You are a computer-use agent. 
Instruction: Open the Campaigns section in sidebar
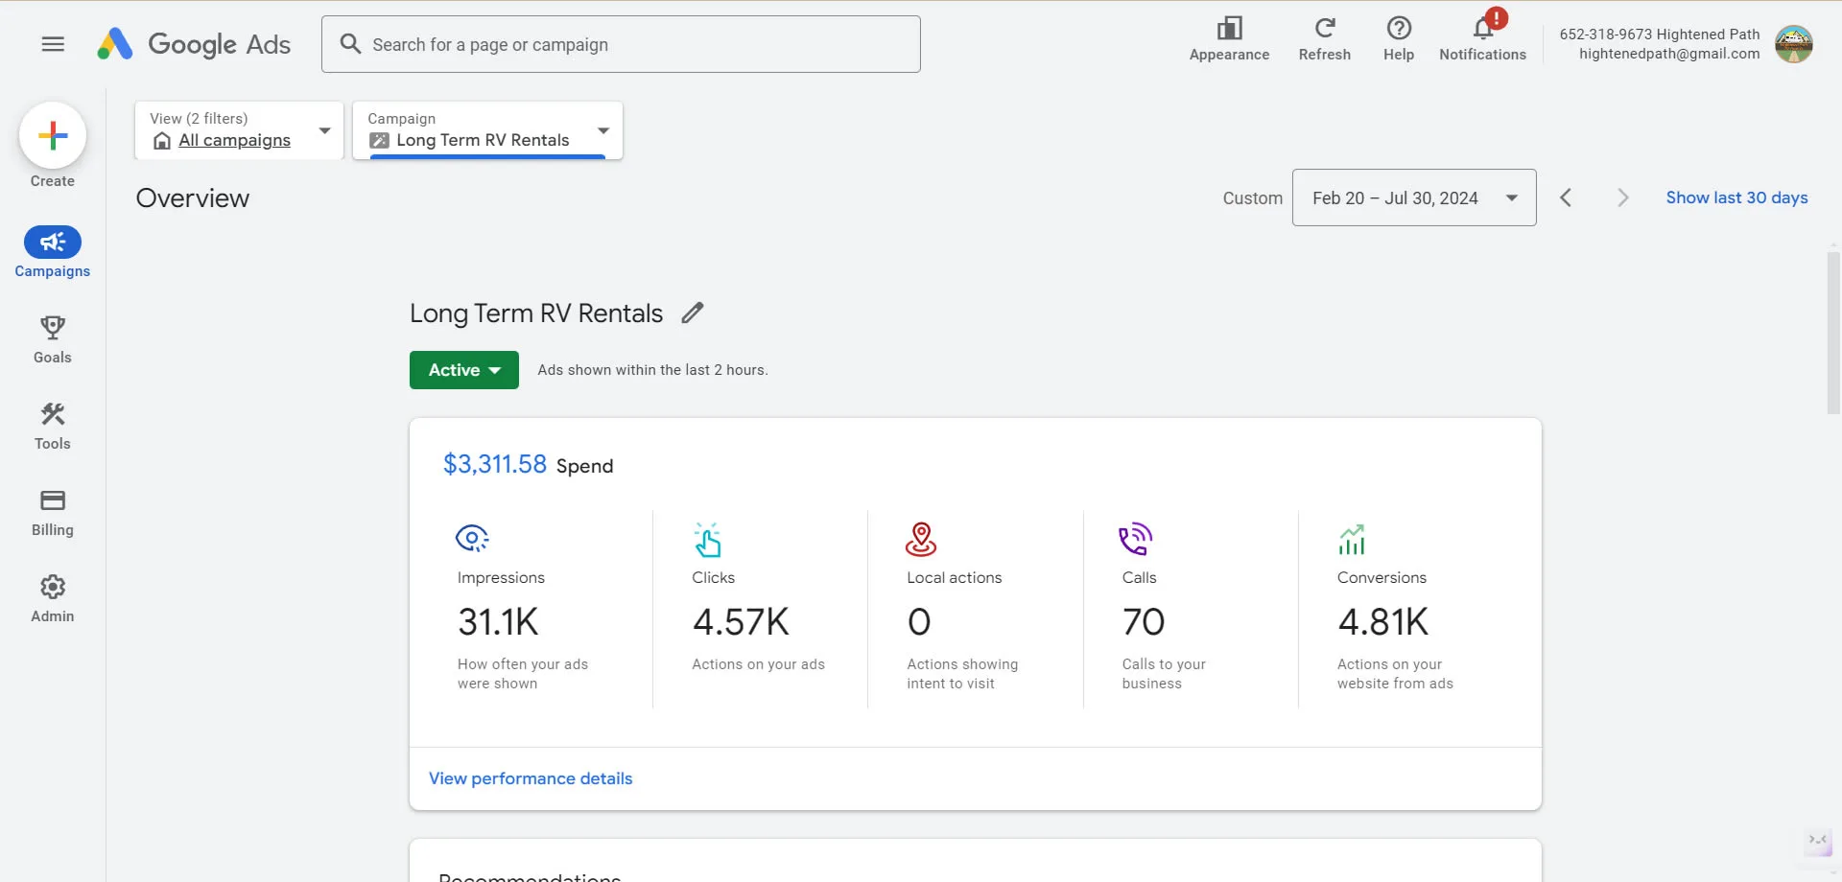52,252
